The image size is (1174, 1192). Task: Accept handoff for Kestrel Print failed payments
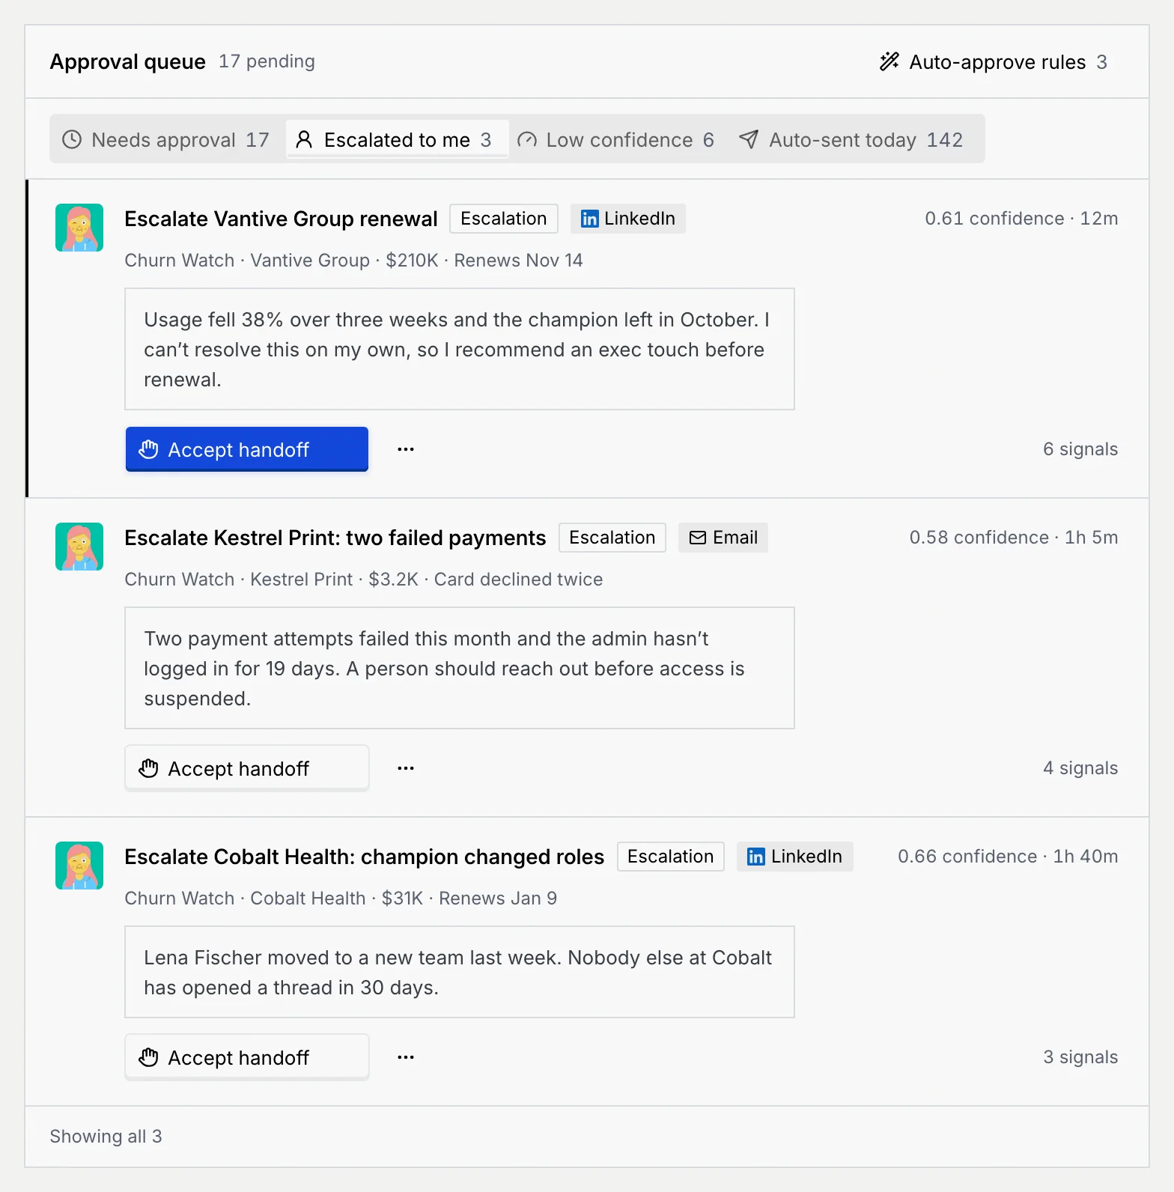point(247,768)
